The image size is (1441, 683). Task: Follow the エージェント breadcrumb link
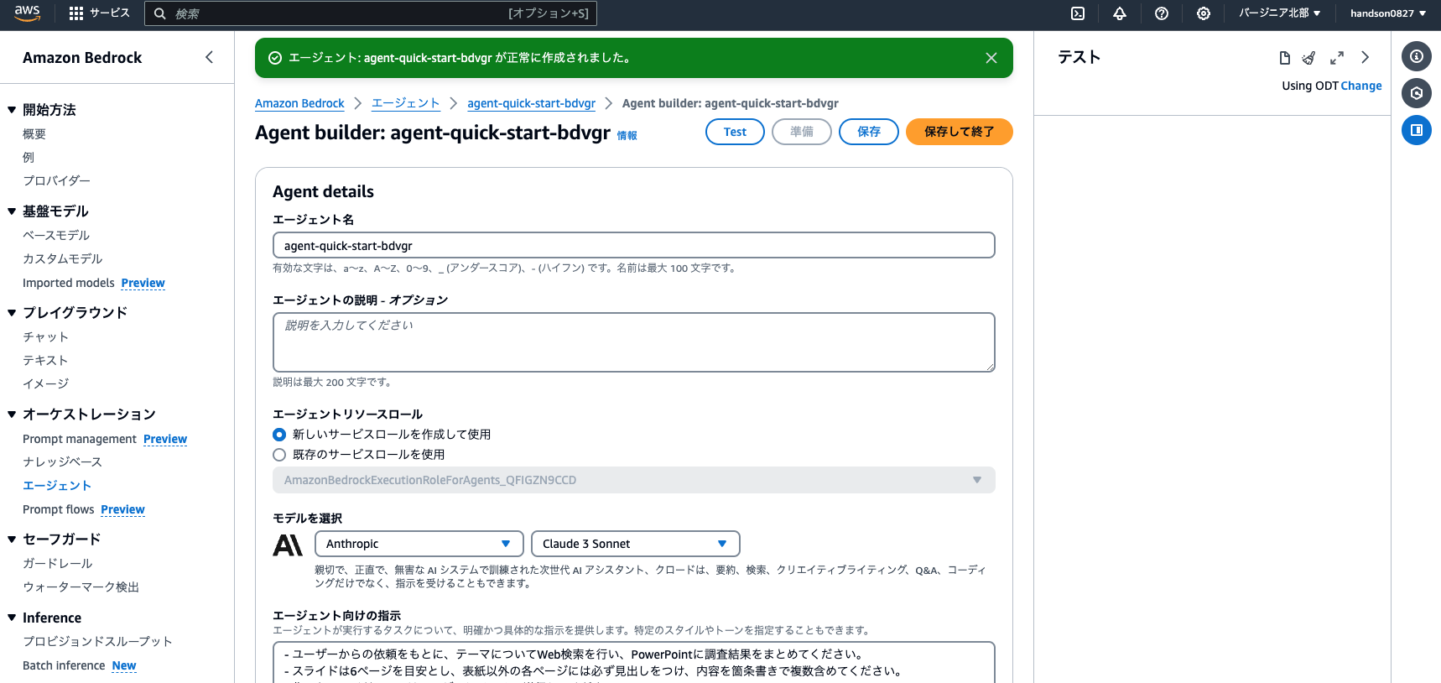pyautogui.click(x=406, y=103)
